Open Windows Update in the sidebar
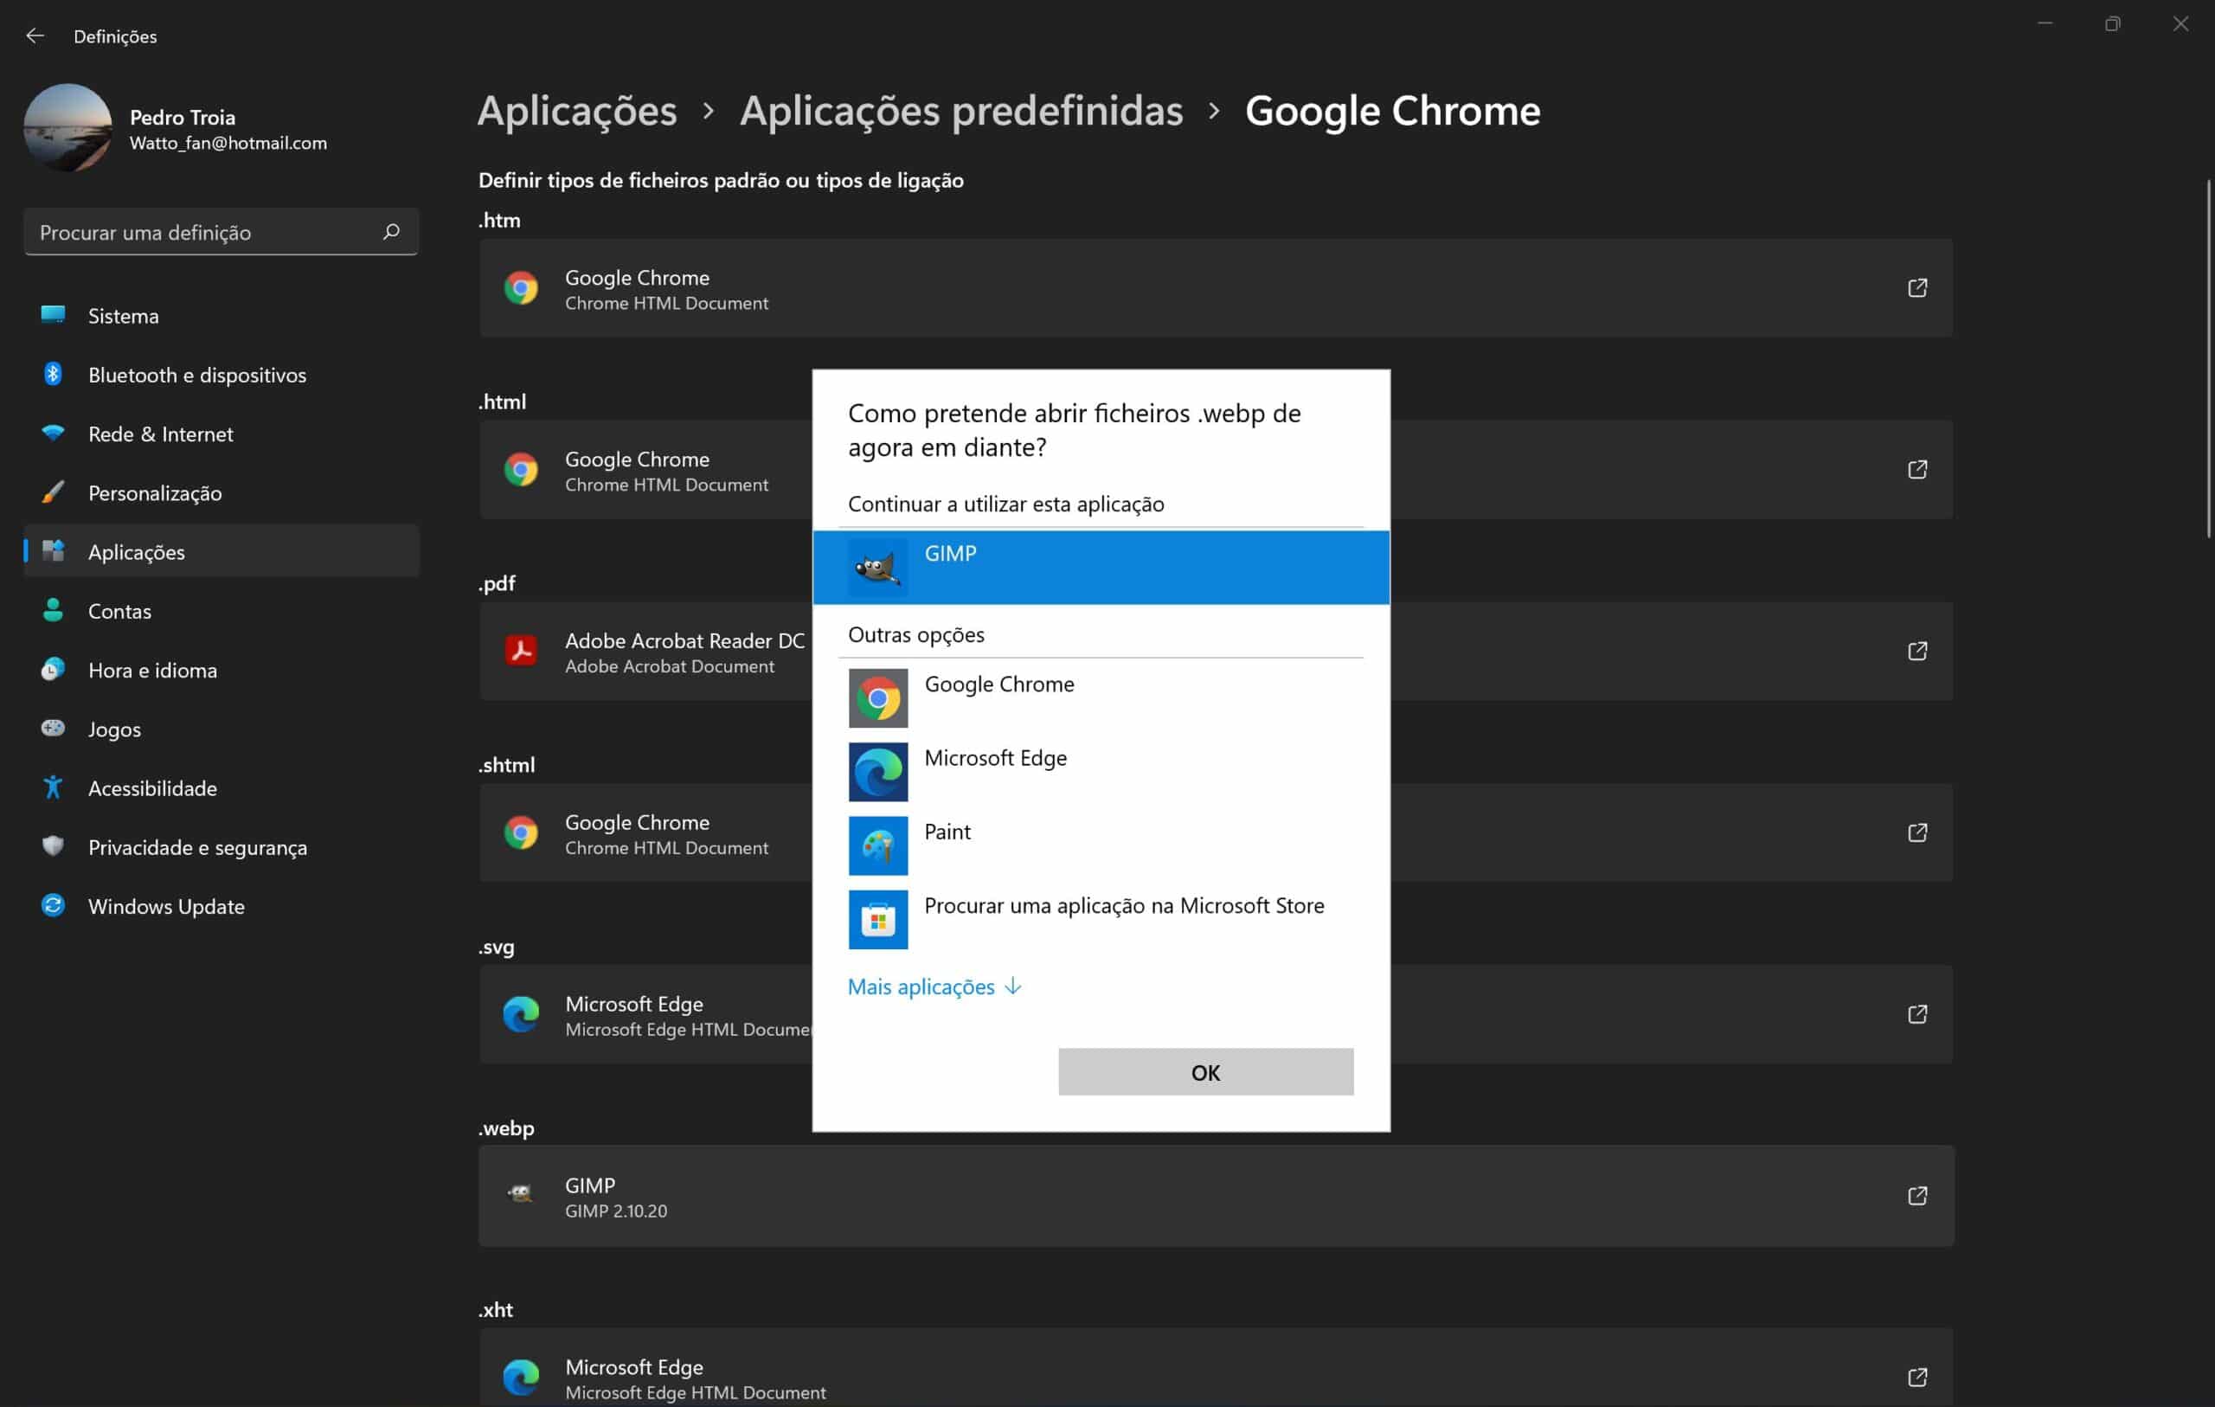The image size is (2215, 1407). click(221, 905)
